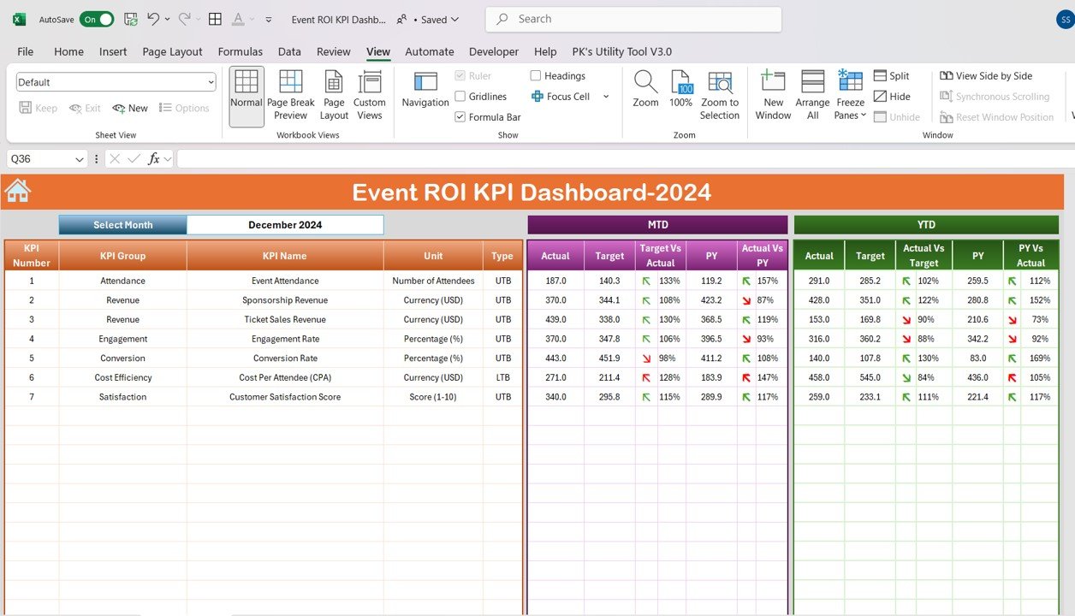Undo the last action
The image size is (1075, 616).
pyautogui.click(x=153, y=19)
